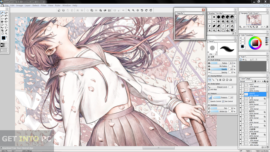Click the Cut scissors toolbar icon
Screen dimensions: 270x152
(96, 10)
